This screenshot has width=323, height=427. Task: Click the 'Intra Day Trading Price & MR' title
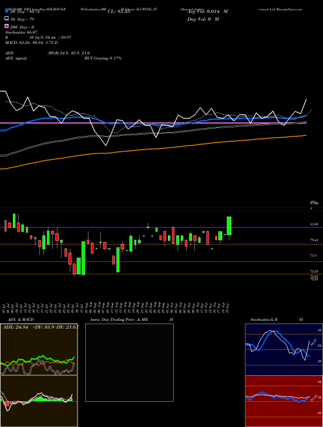(119, 320)
